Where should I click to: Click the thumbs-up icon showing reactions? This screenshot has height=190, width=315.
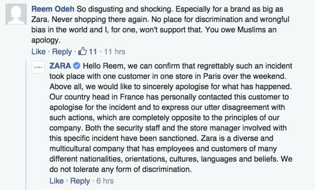coord(82,51)
